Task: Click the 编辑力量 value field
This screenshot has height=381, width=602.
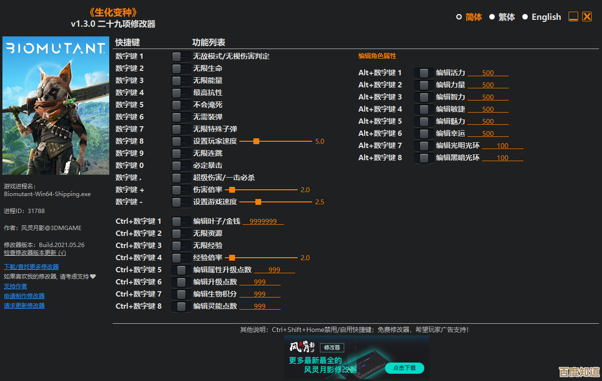Action: (x=488, y=85)
